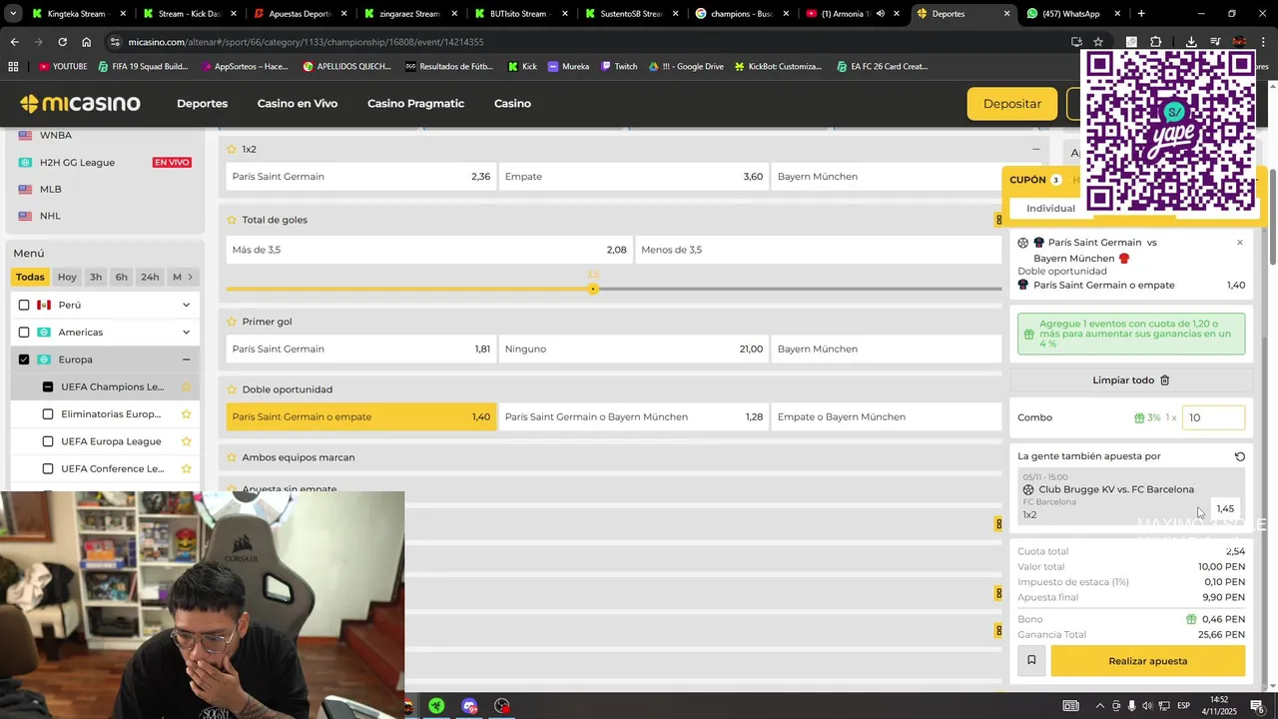Check the UEFA Europa League checkbox

[48, 441]
